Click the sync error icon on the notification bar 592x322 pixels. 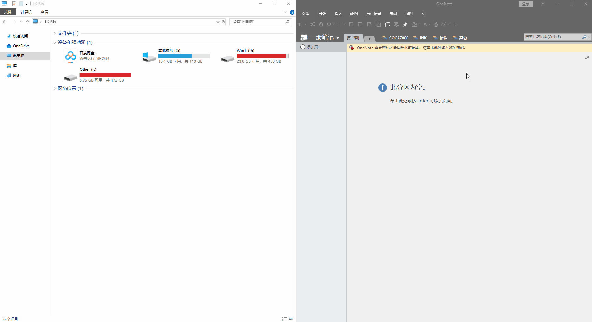point(352,48)
